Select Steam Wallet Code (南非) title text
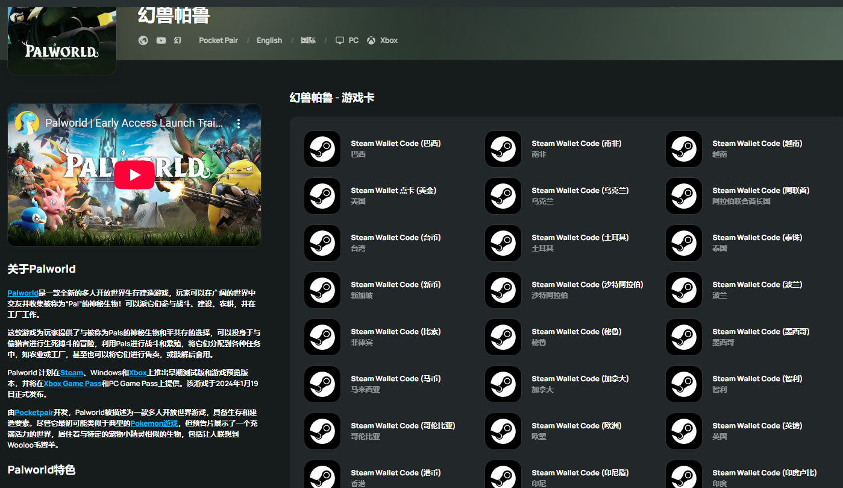The image size is (843, 488). coord(577,144)
